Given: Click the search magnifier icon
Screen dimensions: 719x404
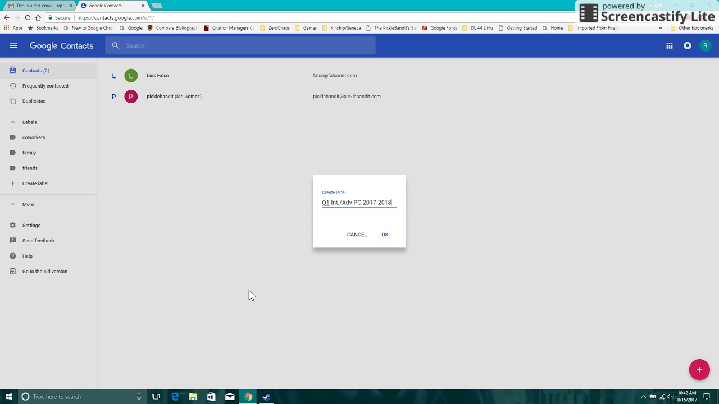Looking at the screenshot, I should coord(115,46).
